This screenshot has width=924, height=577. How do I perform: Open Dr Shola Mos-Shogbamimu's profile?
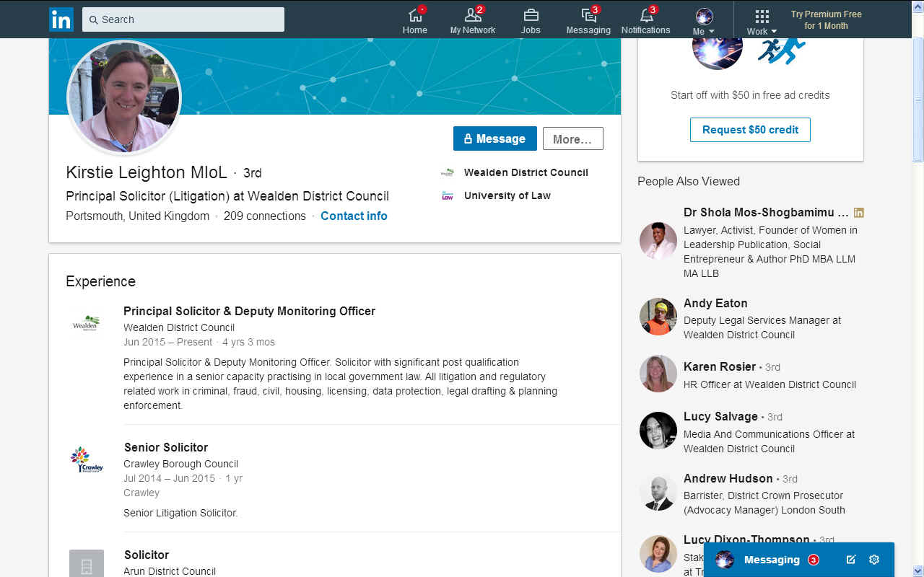766,213
